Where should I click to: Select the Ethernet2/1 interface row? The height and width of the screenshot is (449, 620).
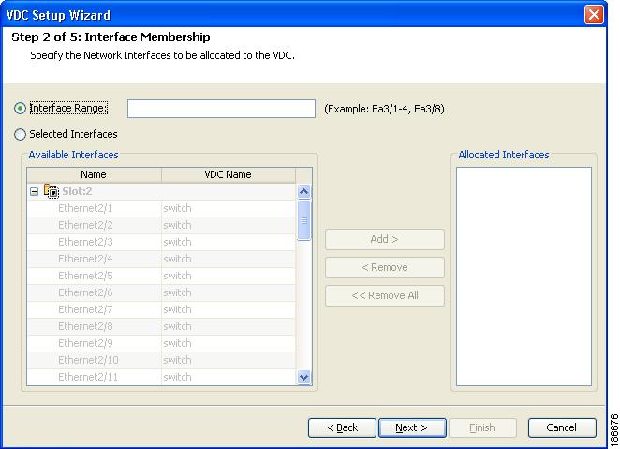point(161,208)
